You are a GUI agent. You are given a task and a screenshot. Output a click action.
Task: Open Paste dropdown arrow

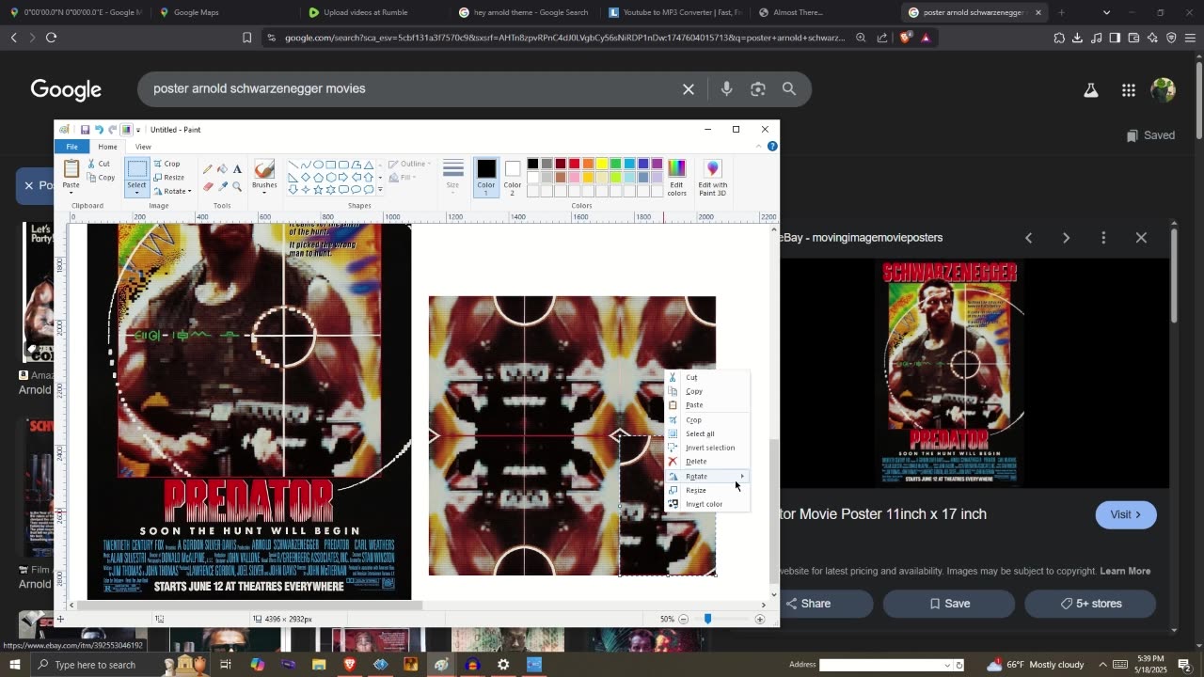point(71,192)
